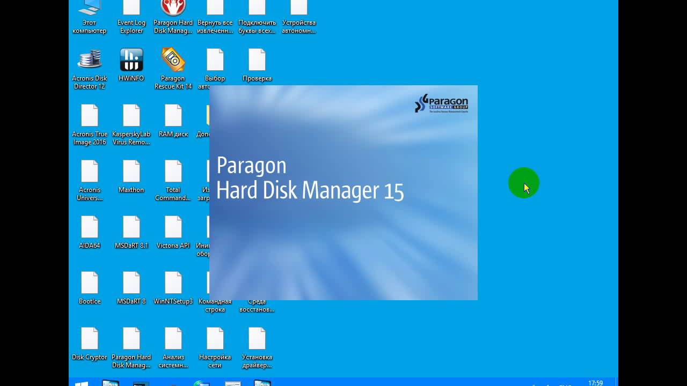
Task: Launch the WinNTSetup3 shortcut
Action: pos(173,288)
